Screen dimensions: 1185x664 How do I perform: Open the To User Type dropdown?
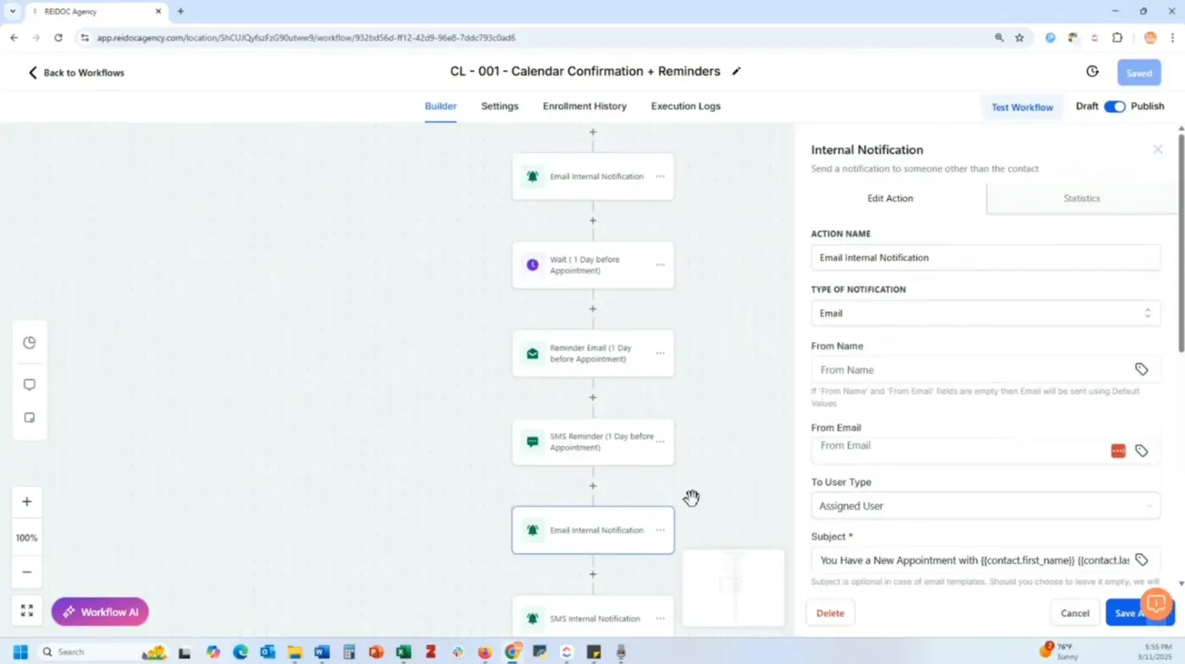[986, 506]
